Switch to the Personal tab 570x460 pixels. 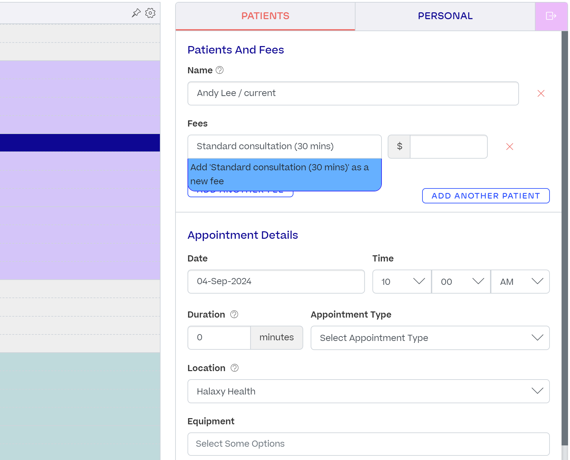pos(445,16)
